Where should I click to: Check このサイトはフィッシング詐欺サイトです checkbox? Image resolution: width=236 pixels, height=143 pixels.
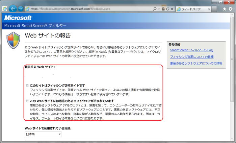tap(27, 86)
